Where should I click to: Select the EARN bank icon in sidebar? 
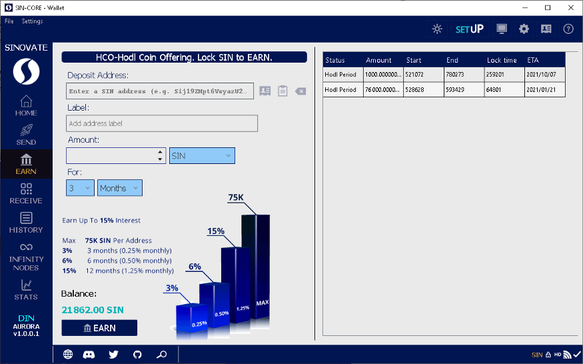(26, 164)
